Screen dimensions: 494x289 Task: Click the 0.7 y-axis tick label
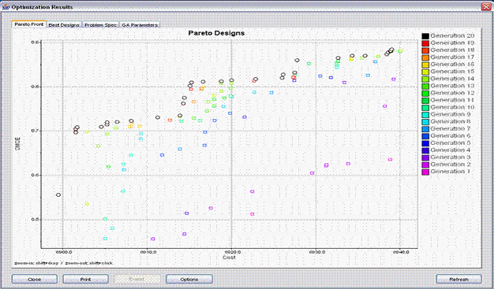pos(36,131)
